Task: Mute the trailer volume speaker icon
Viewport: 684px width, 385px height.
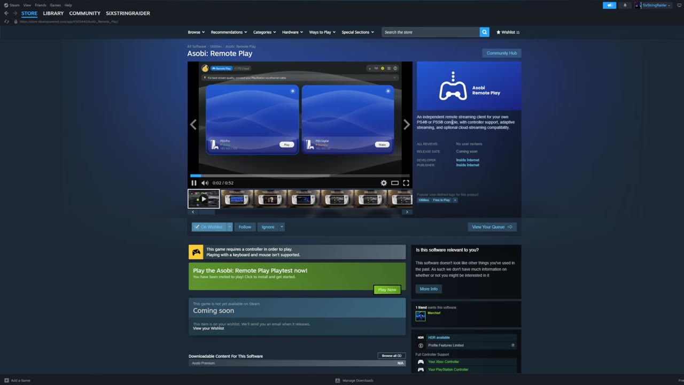Action: click(205, 183)
